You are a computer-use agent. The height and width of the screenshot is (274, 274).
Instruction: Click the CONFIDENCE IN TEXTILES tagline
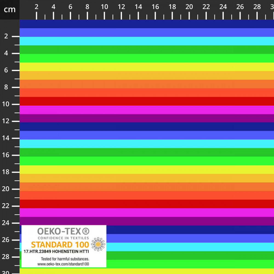coord(63,237)
